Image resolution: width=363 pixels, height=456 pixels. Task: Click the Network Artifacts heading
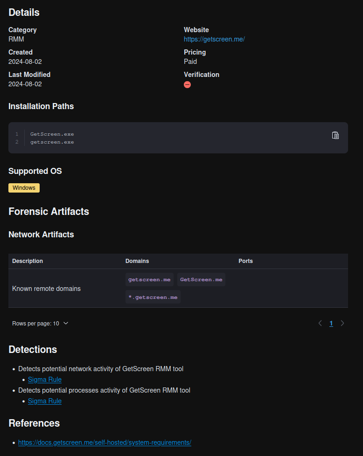[41, 235]
